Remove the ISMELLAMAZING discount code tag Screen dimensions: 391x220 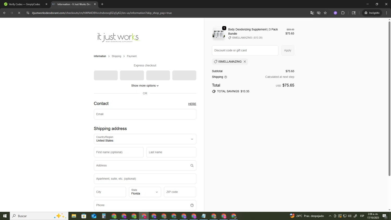[x=245, y=62]
